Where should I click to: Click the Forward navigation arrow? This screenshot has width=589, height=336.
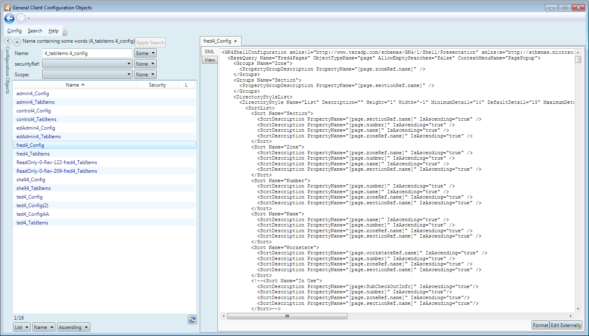click(x=21, y=18)
